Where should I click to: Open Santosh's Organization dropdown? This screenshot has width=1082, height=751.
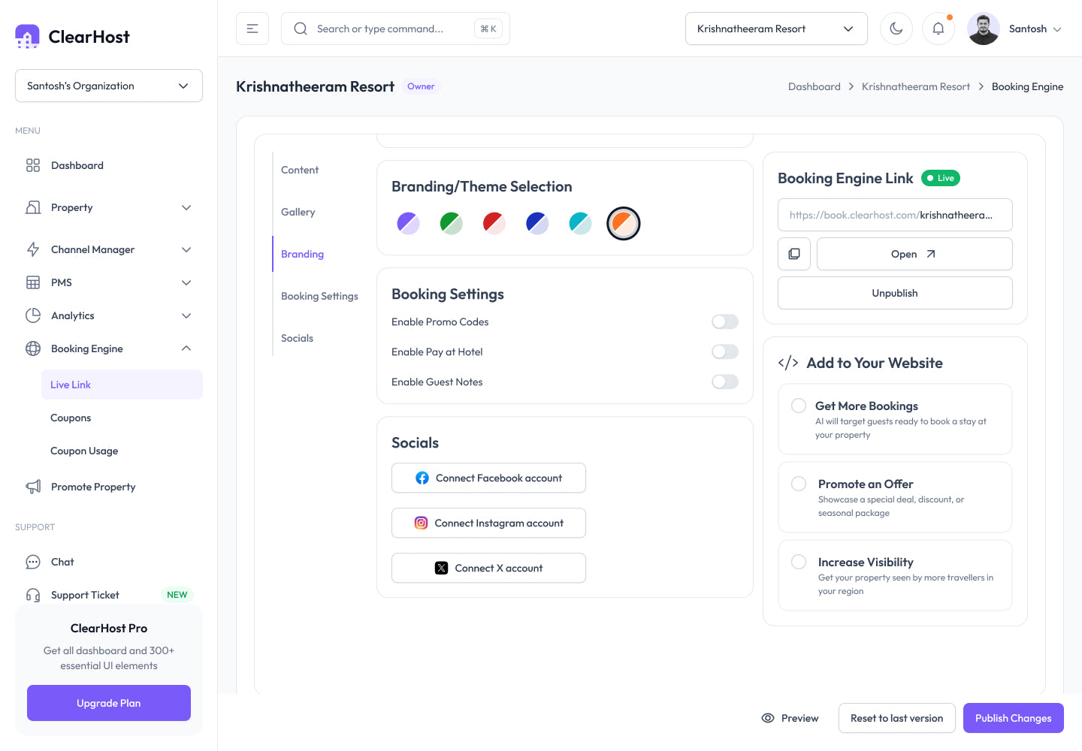click(109, 86)
